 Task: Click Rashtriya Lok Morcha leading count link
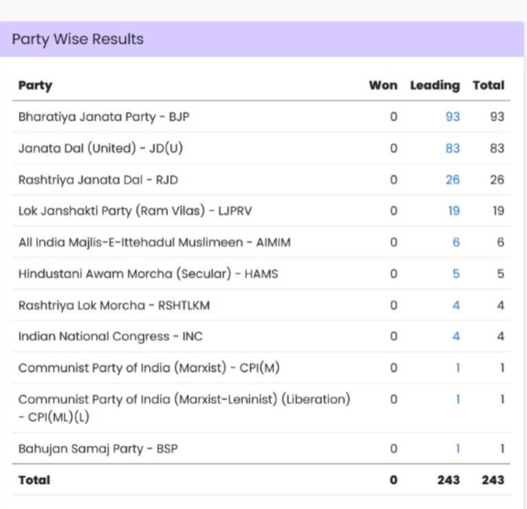pyautogui.click(x=456, y=305)
